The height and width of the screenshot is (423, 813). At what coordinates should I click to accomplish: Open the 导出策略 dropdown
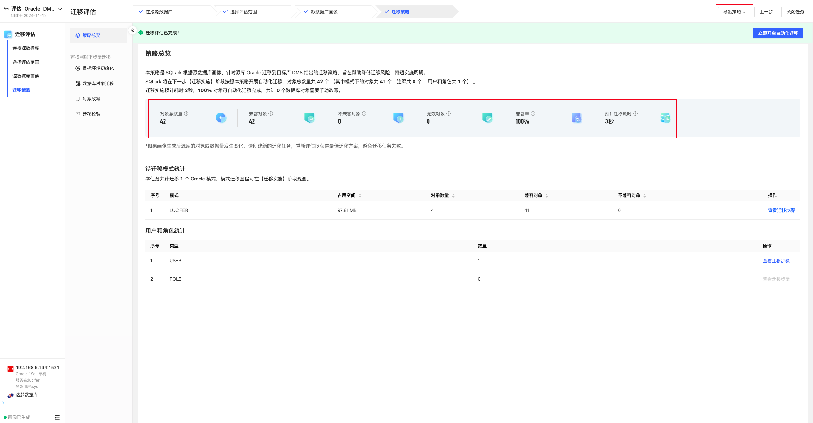click(x=734, y=11)
